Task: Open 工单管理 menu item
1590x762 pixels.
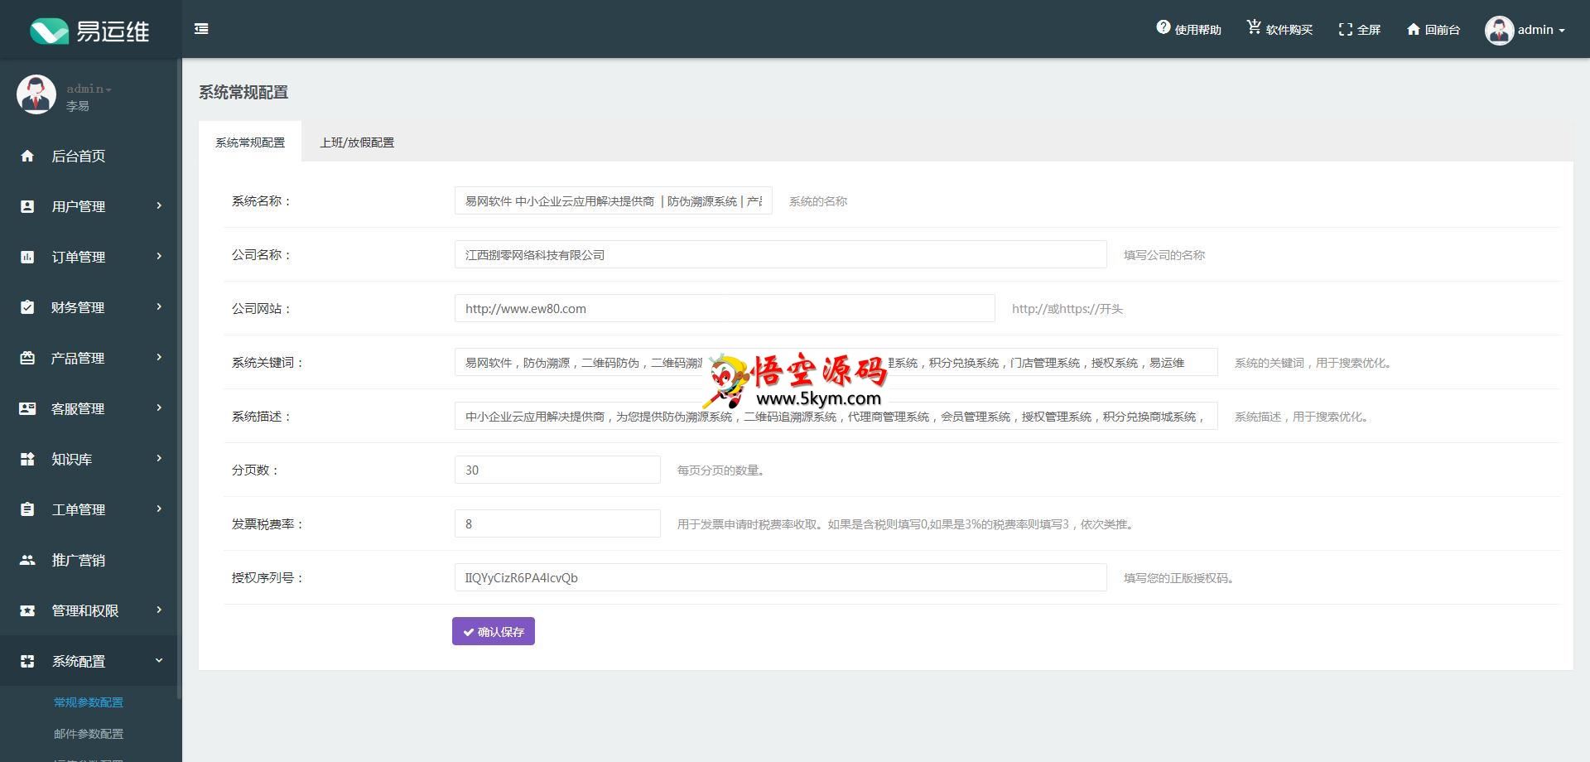Action: (x=89, y=509)
